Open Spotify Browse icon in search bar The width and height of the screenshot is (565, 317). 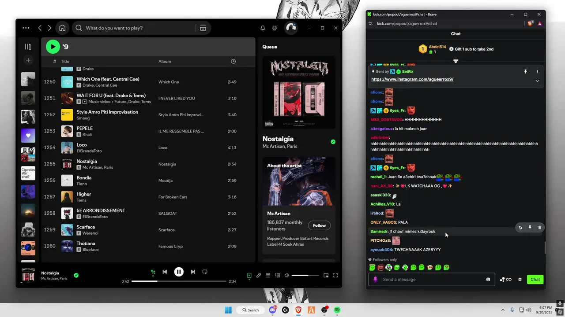click(x=203, y=28)
